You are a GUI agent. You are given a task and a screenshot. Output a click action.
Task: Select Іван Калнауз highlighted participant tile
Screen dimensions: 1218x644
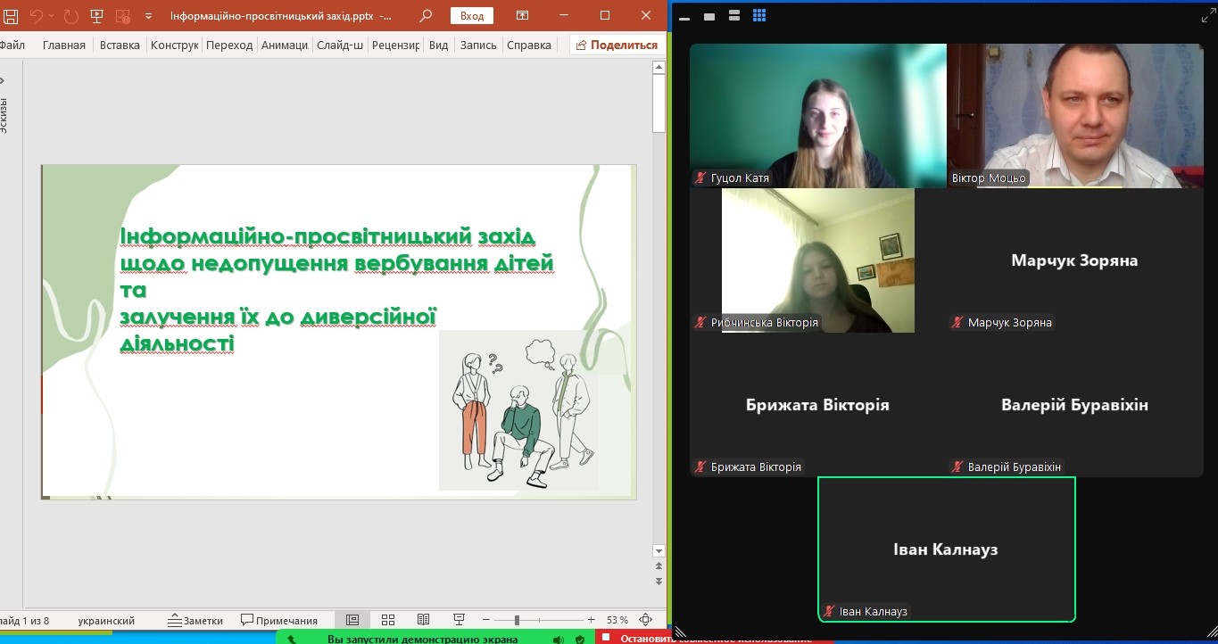coord(947,549)
